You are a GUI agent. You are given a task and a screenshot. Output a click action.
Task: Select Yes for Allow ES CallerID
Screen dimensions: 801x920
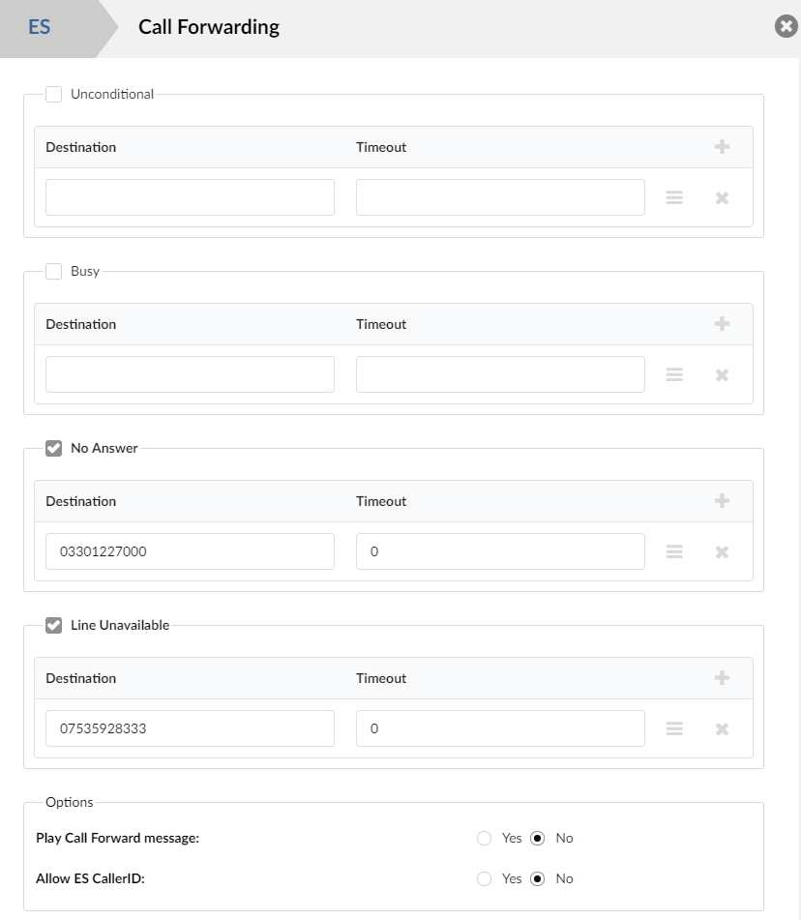pyautogui.click(x=485, y=879)
